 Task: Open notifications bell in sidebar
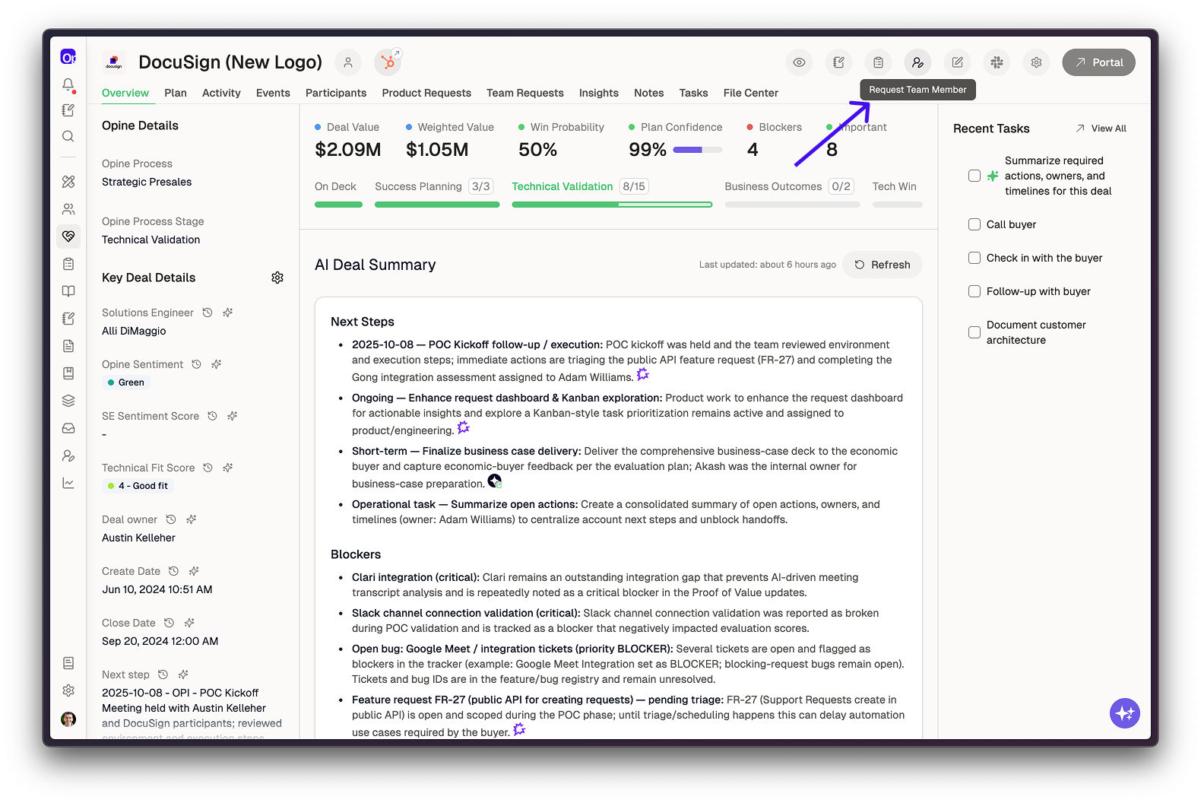point(68,84)
